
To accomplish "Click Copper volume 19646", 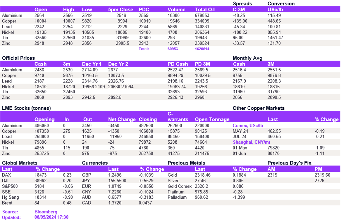I will [173, 21].
